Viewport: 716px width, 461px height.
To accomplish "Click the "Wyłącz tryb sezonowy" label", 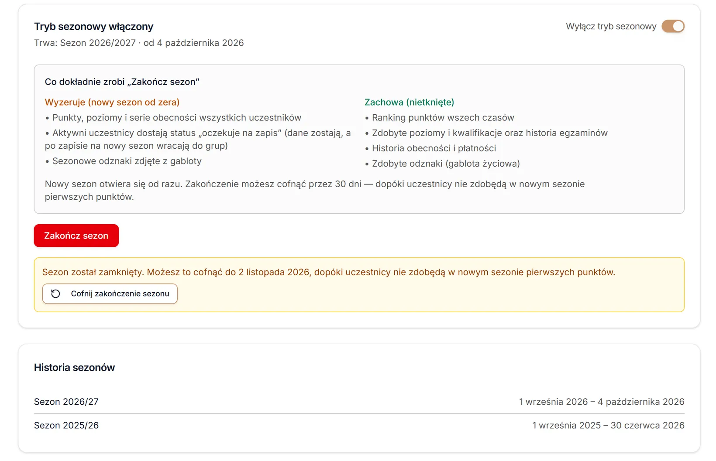I will (x=611, y=26).
